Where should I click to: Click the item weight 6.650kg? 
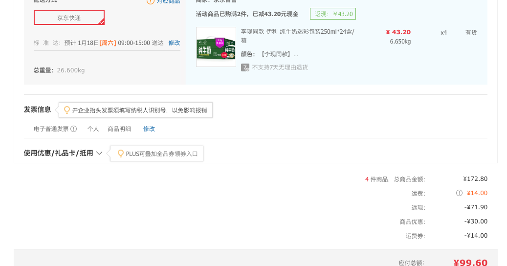tap(400, 42)
